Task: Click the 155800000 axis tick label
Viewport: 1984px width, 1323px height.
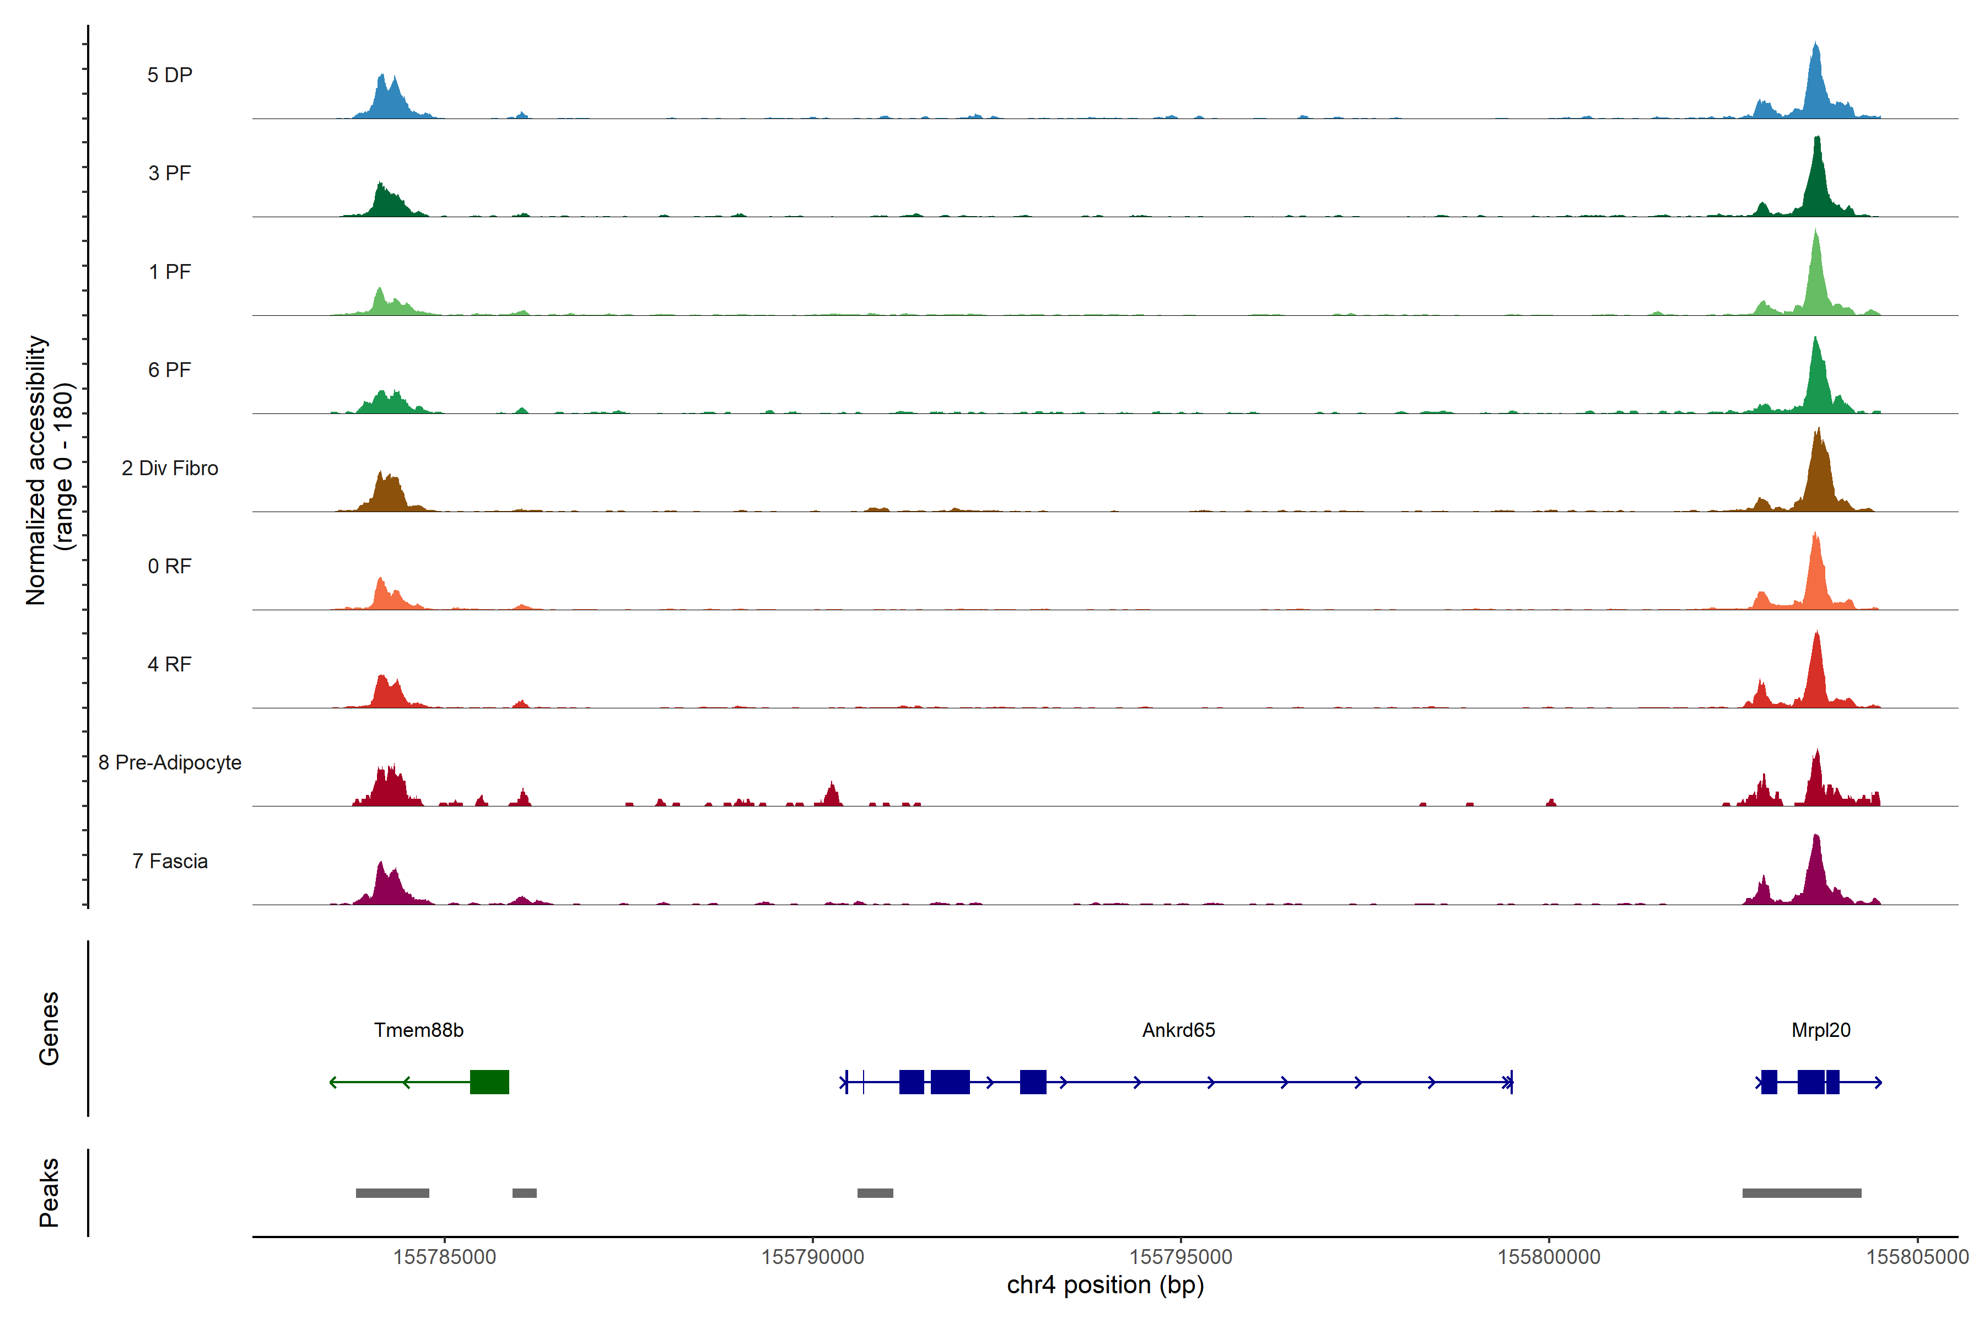Action: tap(1549, 1257)
